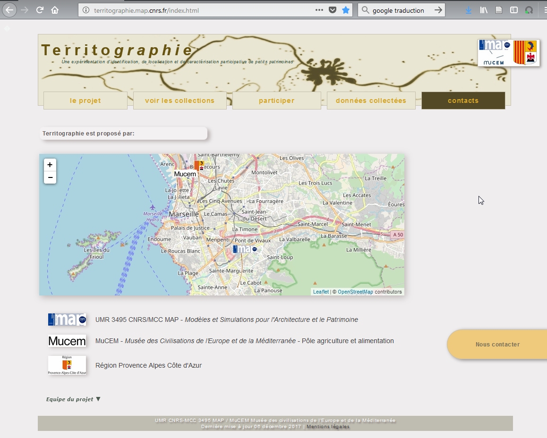This screenshot has height=438, width=547.
Task: Open the page actions three-dot menu
Action: tap(319, 10)
